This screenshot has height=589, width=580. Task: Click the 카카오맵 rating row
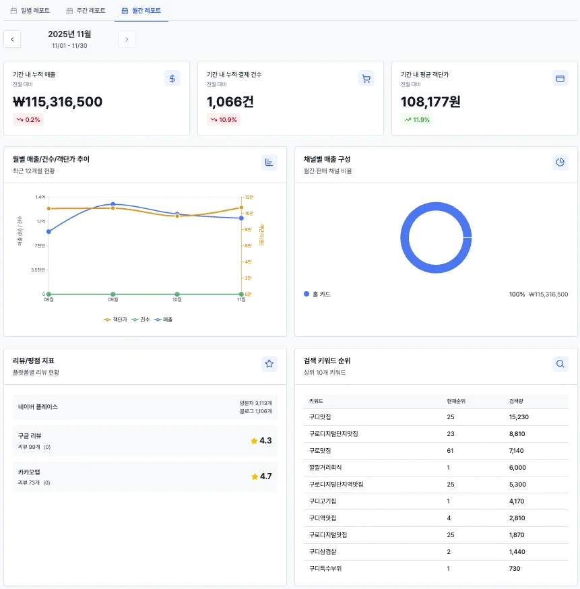click(x=145, y=476)
